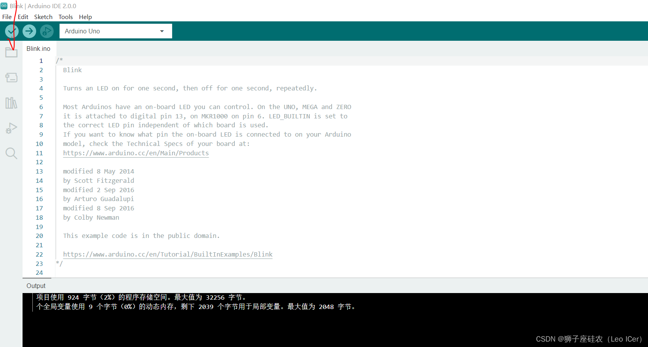Viewport: 648px width, 347px height.
Task: Click line number 1 in gutter
Action: click(x=41, y=61)
